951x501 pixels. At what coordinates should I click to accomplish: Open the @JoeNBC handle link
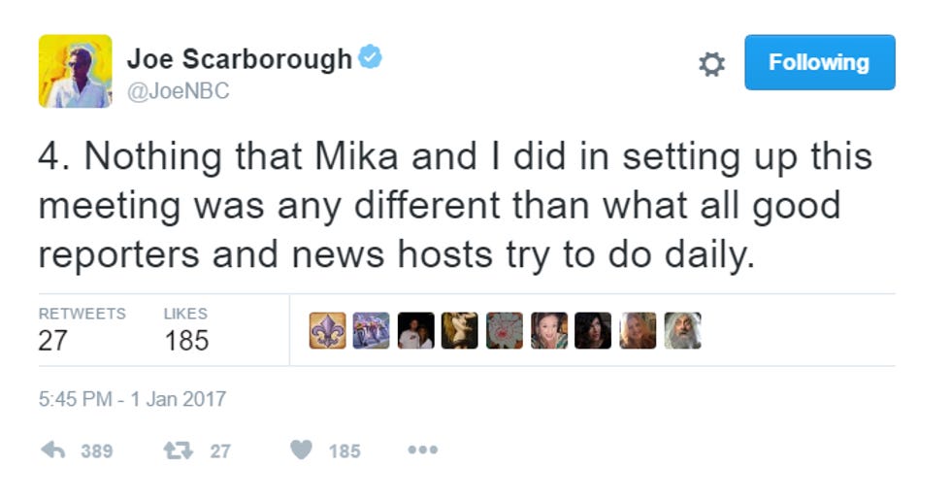point(179,91)
